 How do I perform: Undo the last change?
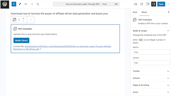[26, 4]
